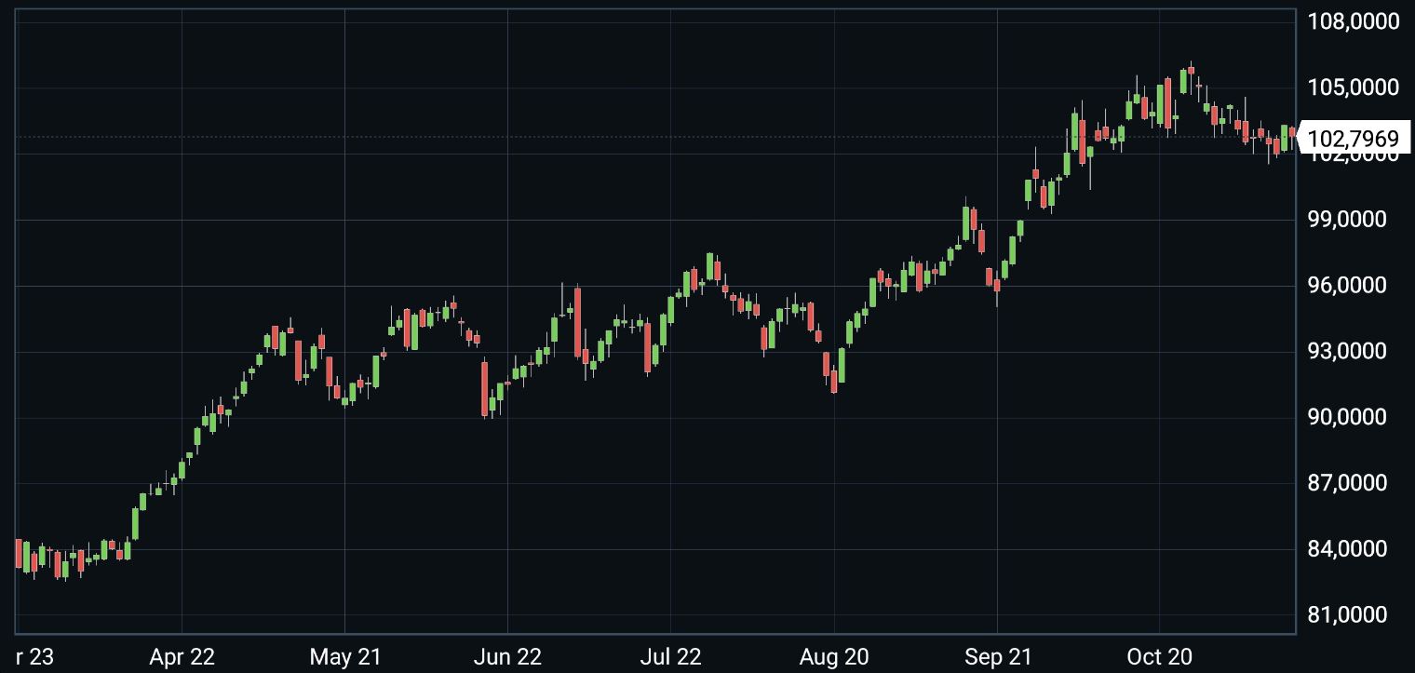This screenshot has width=1415, height=673.
Task: Click the Apr 22 date label
Action: tap(182, 657)
